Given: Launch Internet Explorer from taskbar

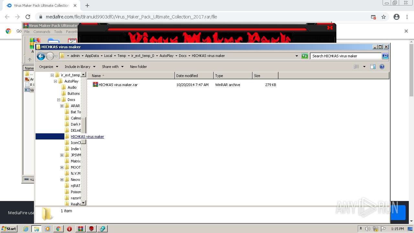Looking at the screenshot, I should click(26, 229).
